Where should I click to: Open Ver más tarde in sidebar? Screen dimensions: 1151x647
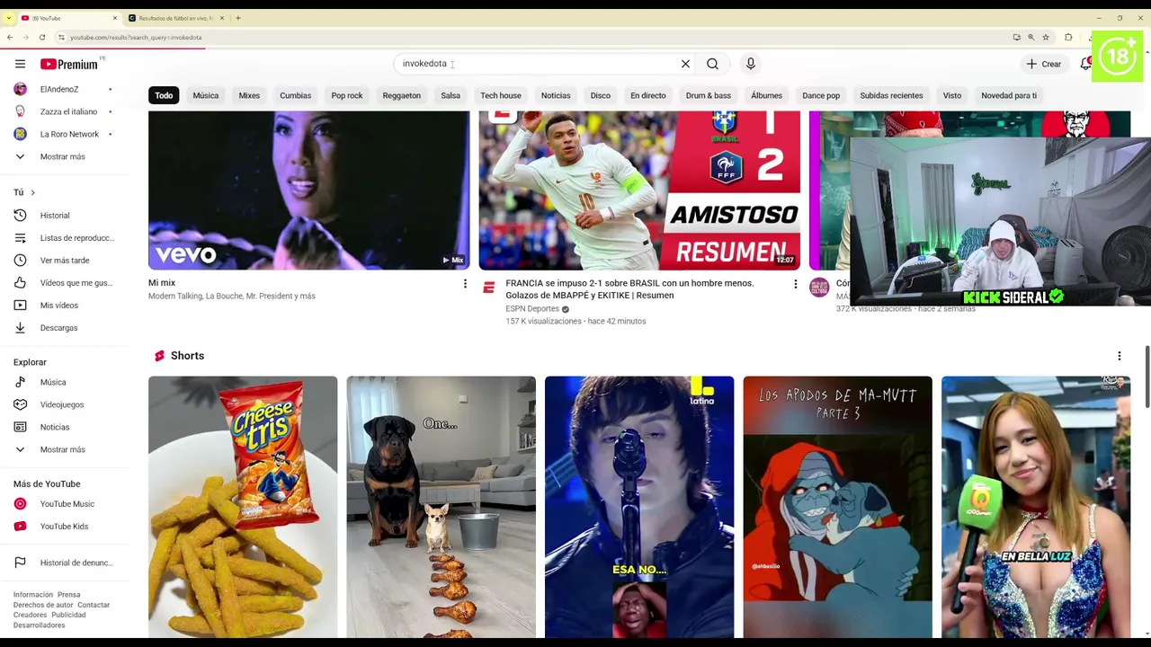coord(65,261)
